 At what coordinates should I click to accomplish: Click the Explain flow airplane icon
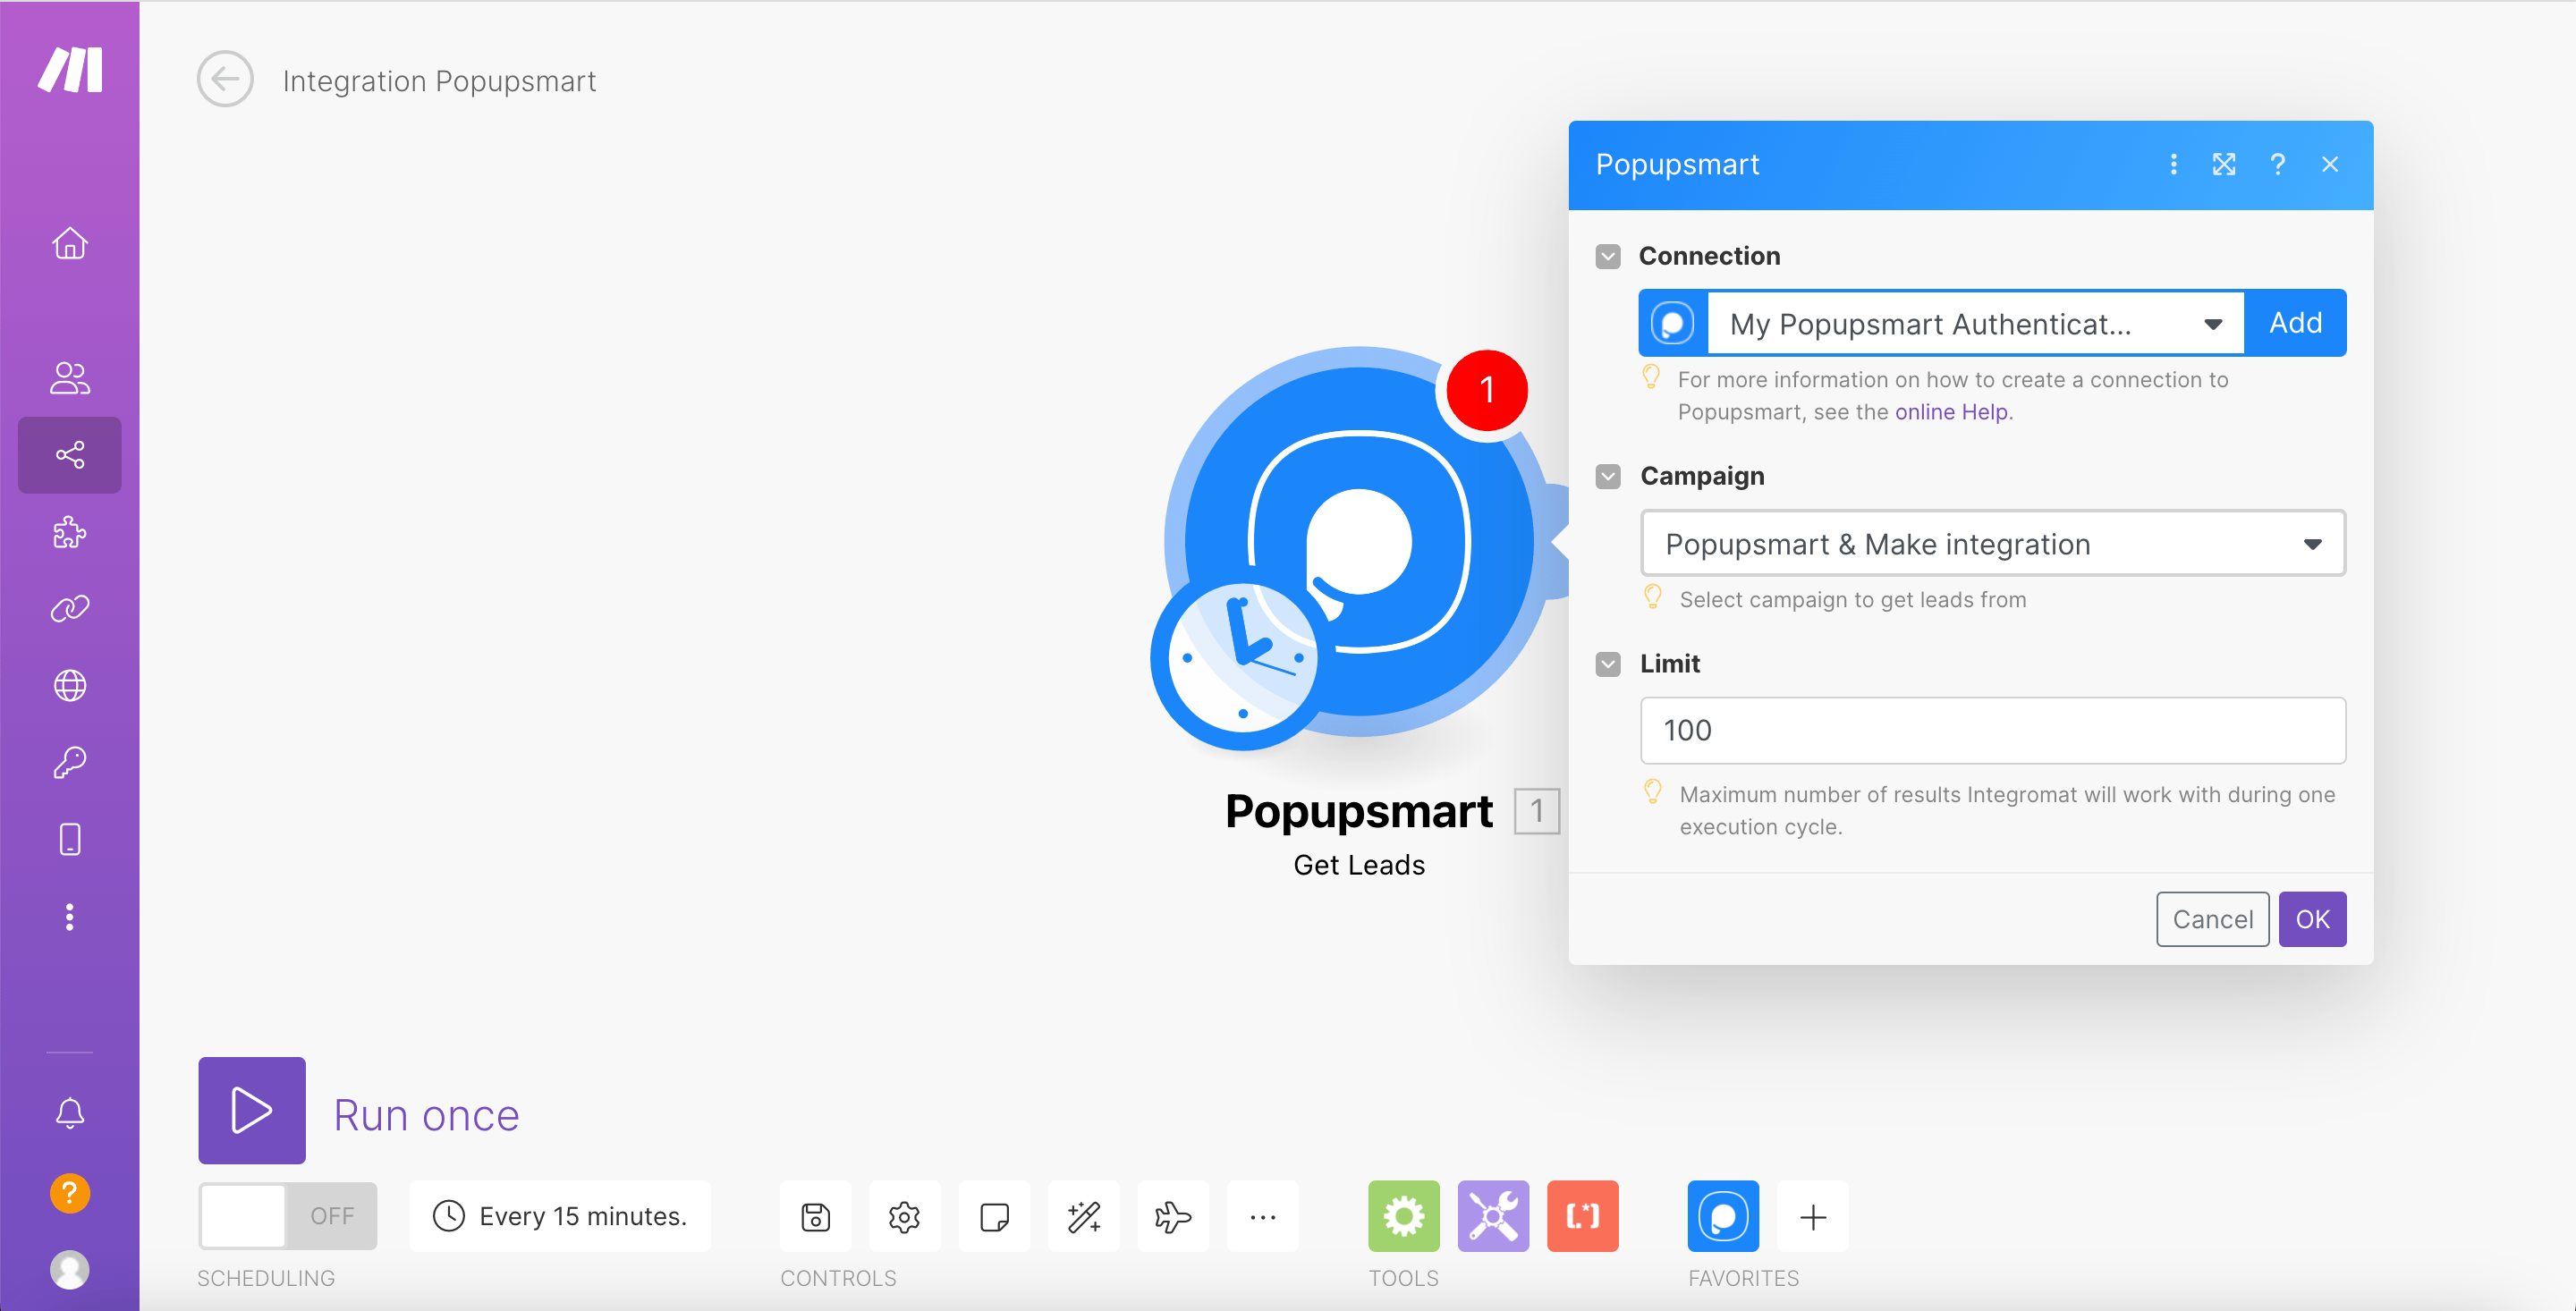coord(1172,1216)
